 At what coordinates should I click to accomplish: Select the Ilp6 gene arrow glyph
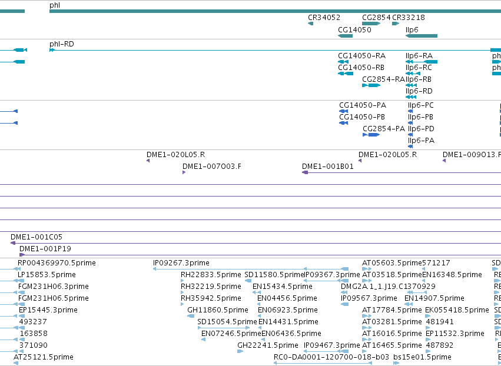click(x=422, y=36)
